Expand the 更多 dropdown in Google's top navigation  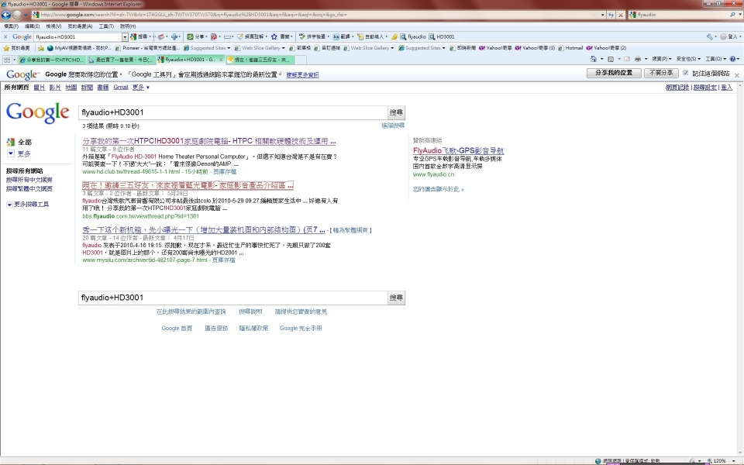click(141, 88)
